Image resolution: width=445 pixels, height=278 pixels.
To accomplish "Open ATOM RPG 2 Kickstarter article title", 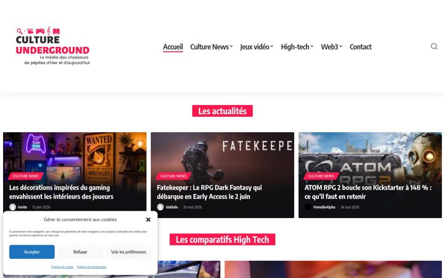I will 368,192.
